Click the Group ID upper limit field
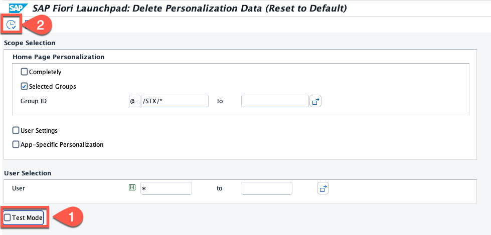 274,101
